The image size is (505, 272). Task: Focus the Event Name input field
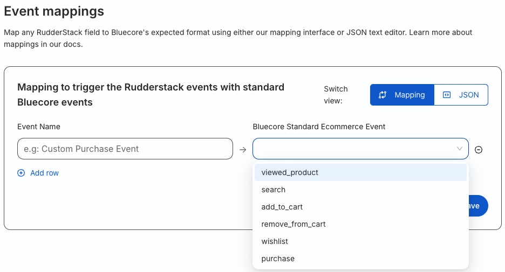pos(125,149)
